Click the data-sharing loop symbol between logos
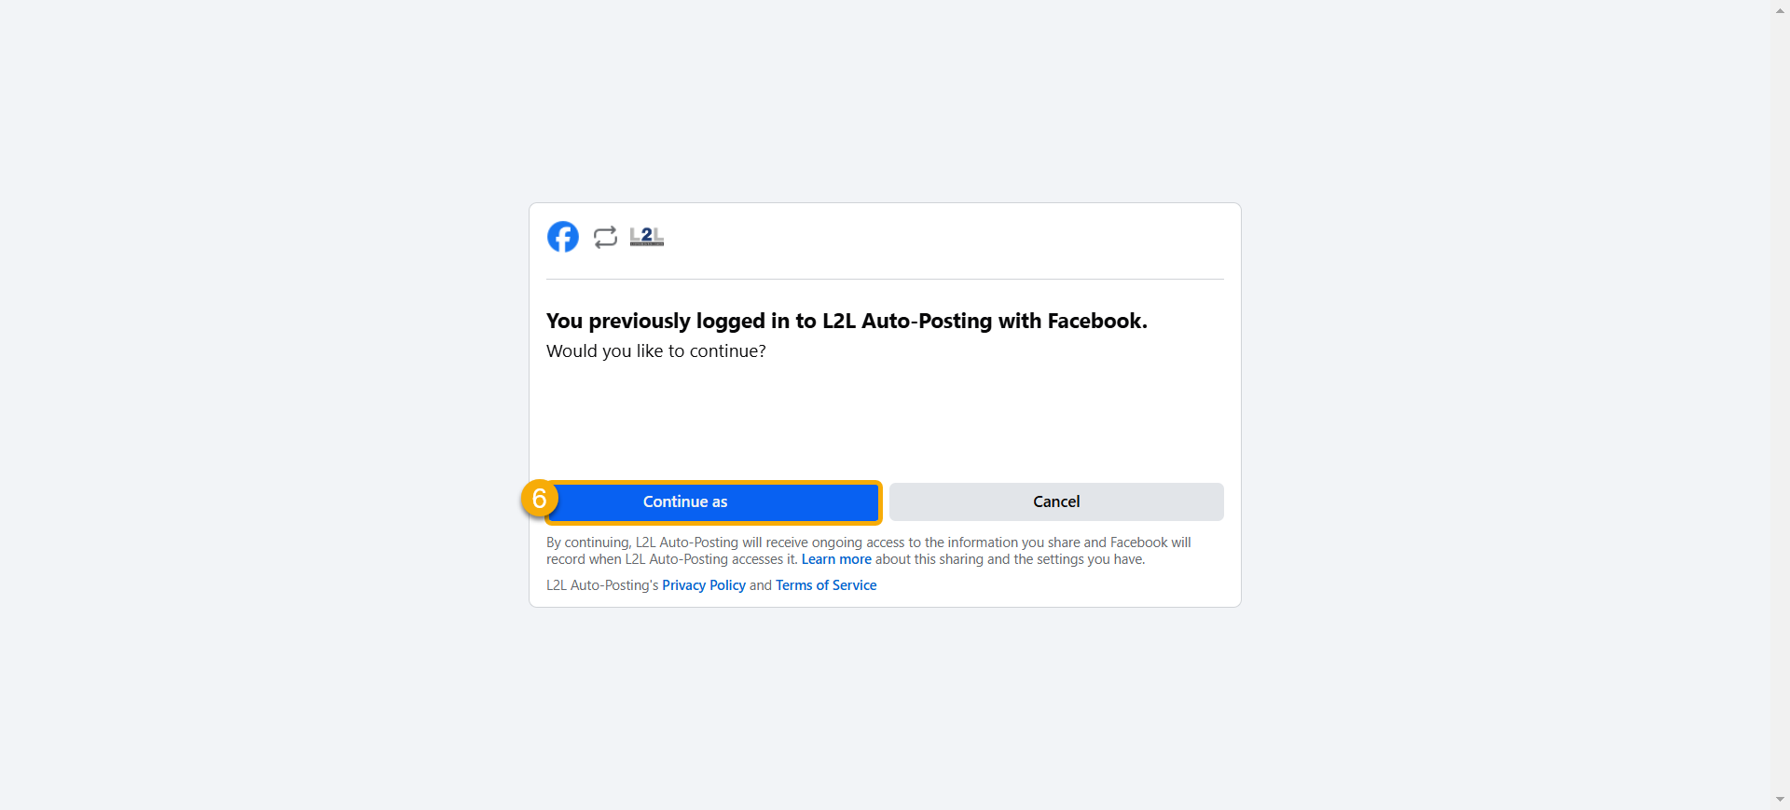1790x810 pixels. [605, 238]
